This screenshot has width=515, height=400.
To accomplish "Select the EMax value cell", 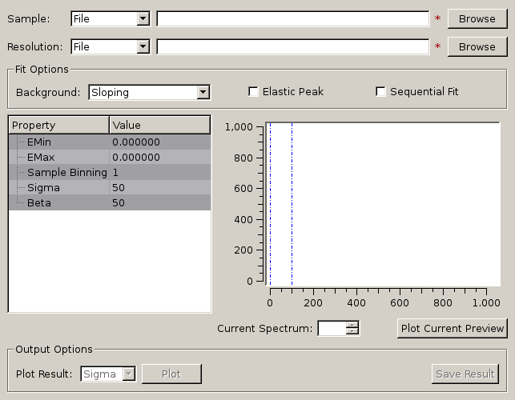I will coord(159,157).
